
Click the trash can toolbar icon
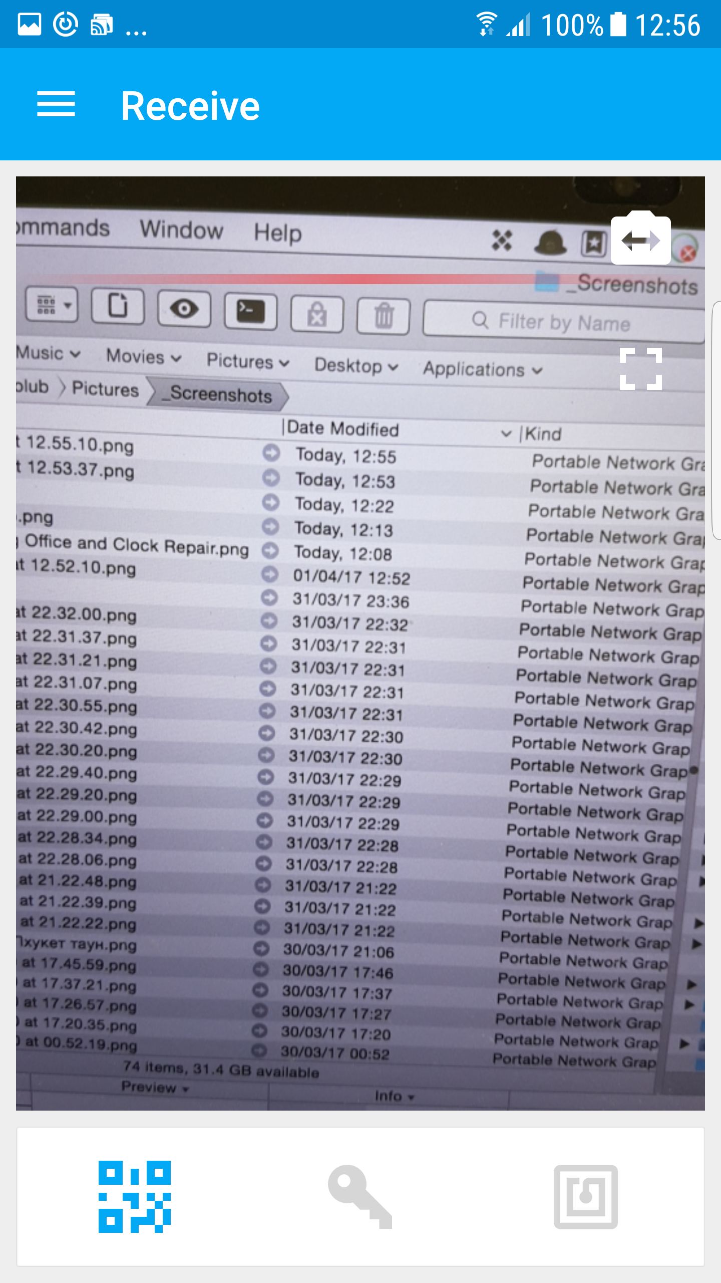[x=384, y=316]
